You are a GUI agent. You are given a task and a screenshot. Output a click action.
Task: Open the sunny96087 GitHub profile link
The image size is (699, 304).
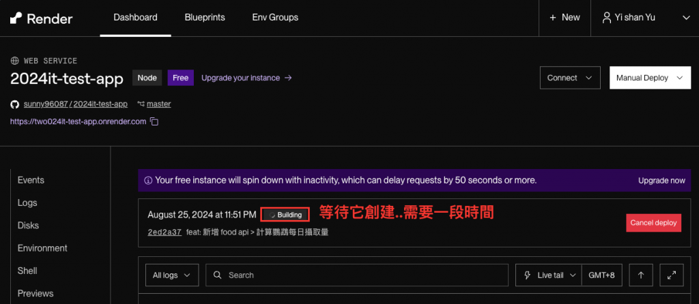click(46, 104)
